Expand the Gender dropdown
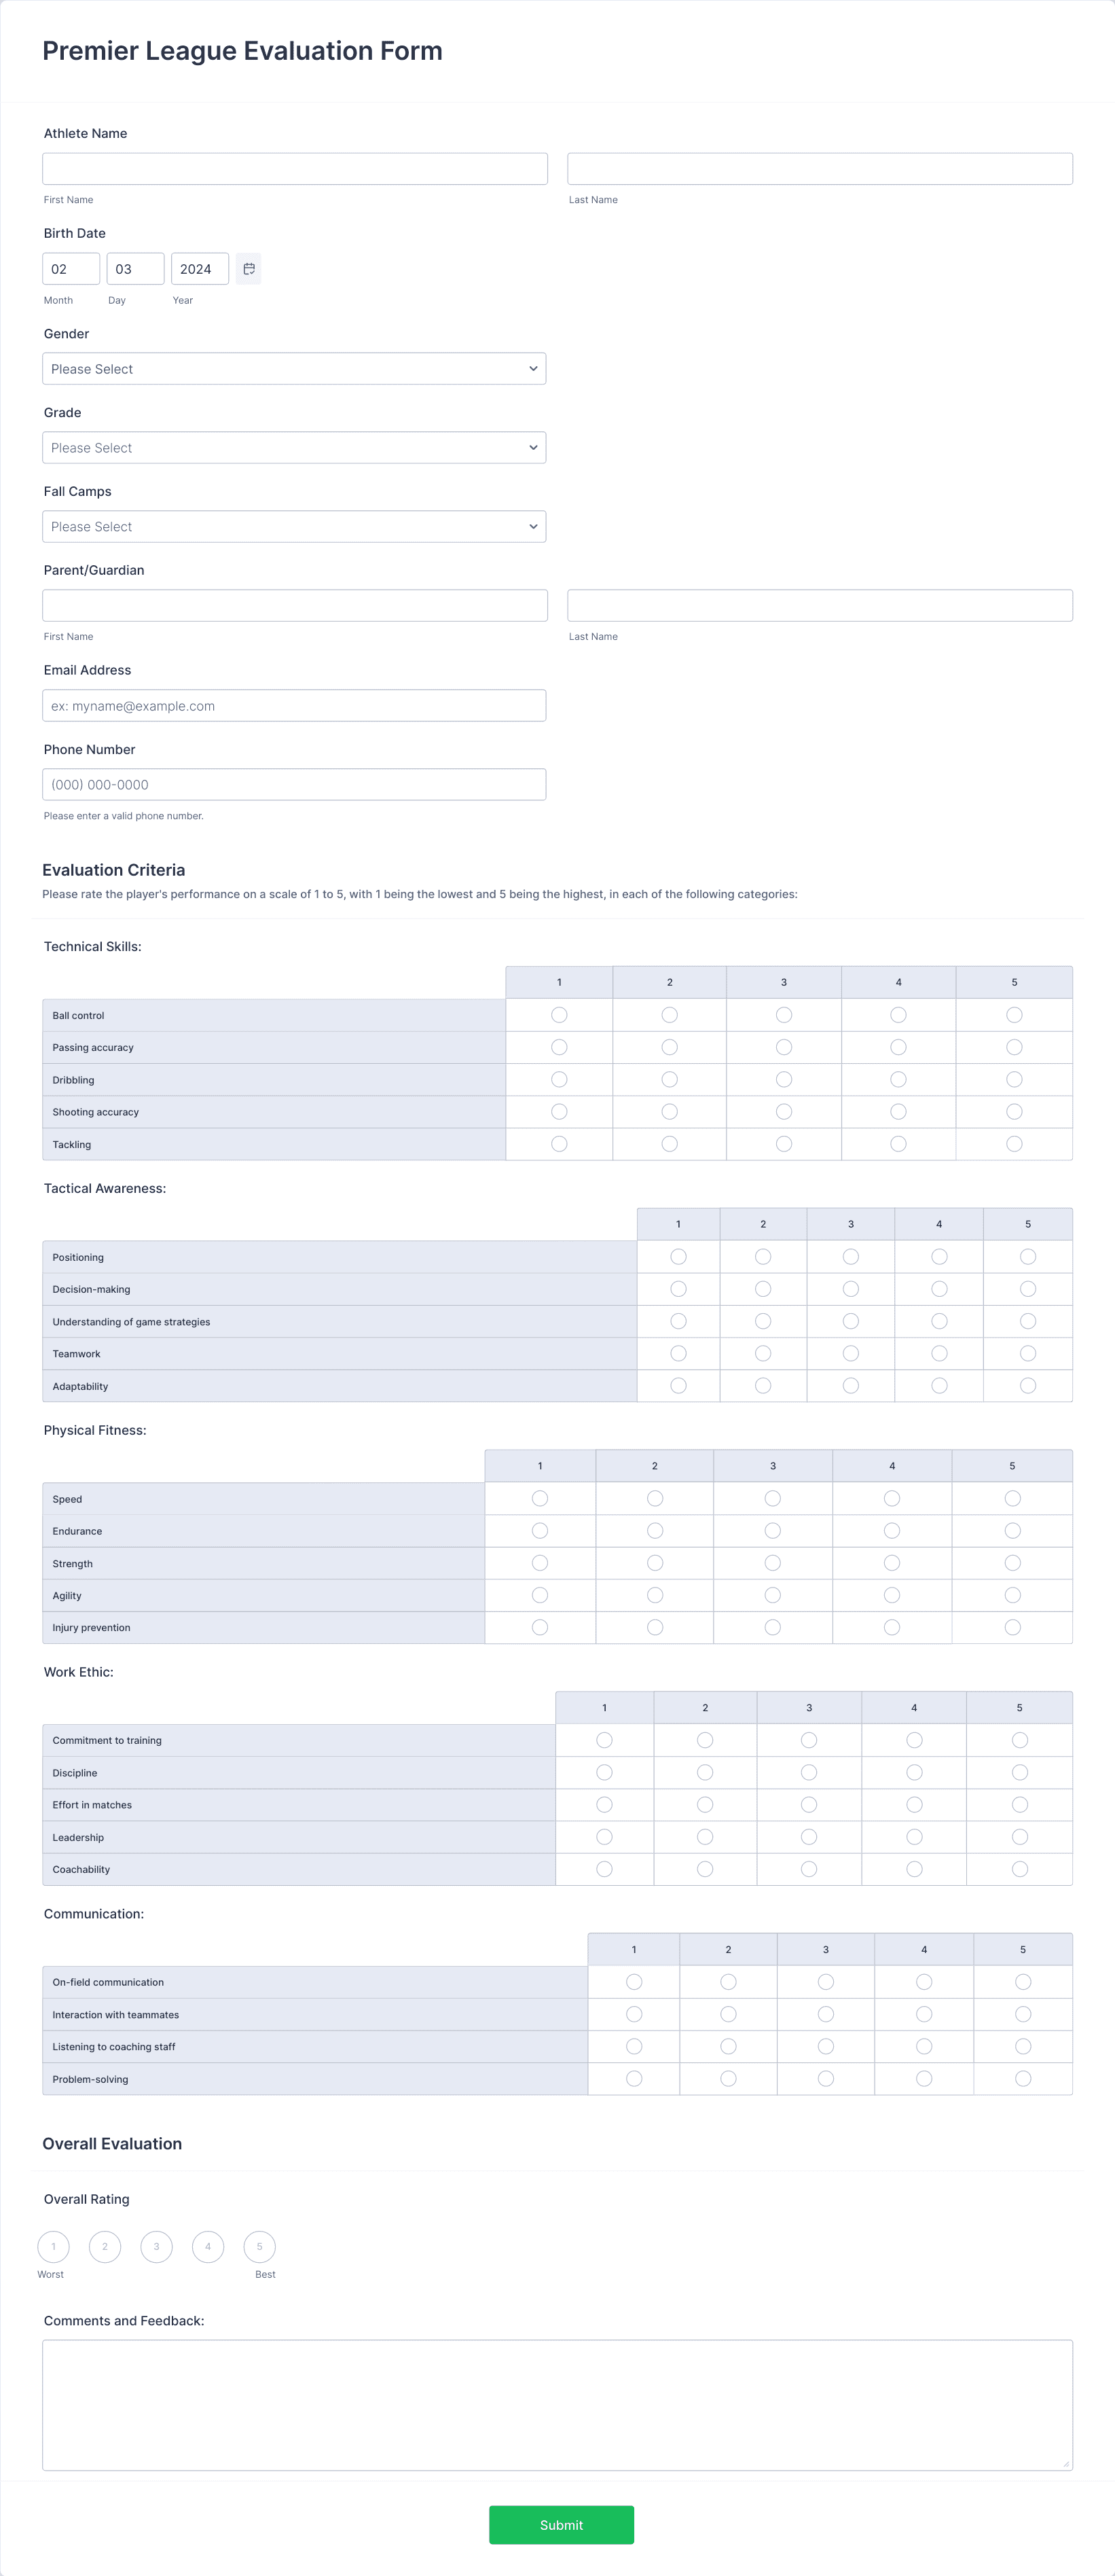The height and width of the screenshot is (2576, 1115). pos(294,369)
